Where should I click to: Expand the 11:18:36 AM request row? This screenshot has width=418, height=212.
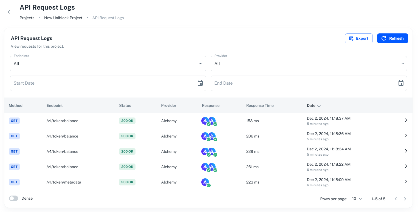coord(406,136)
